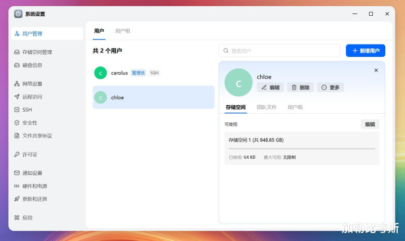
Task: Open the SSH settings page
Action: coord(23,110)
